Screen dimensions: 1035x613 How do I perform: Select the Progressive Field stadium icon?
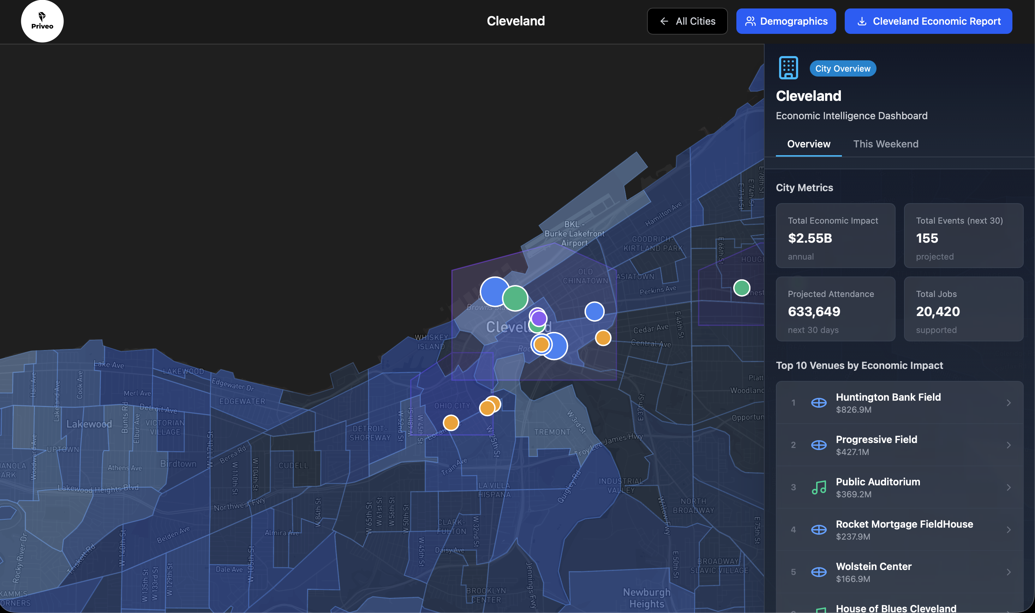pos(820,445)
